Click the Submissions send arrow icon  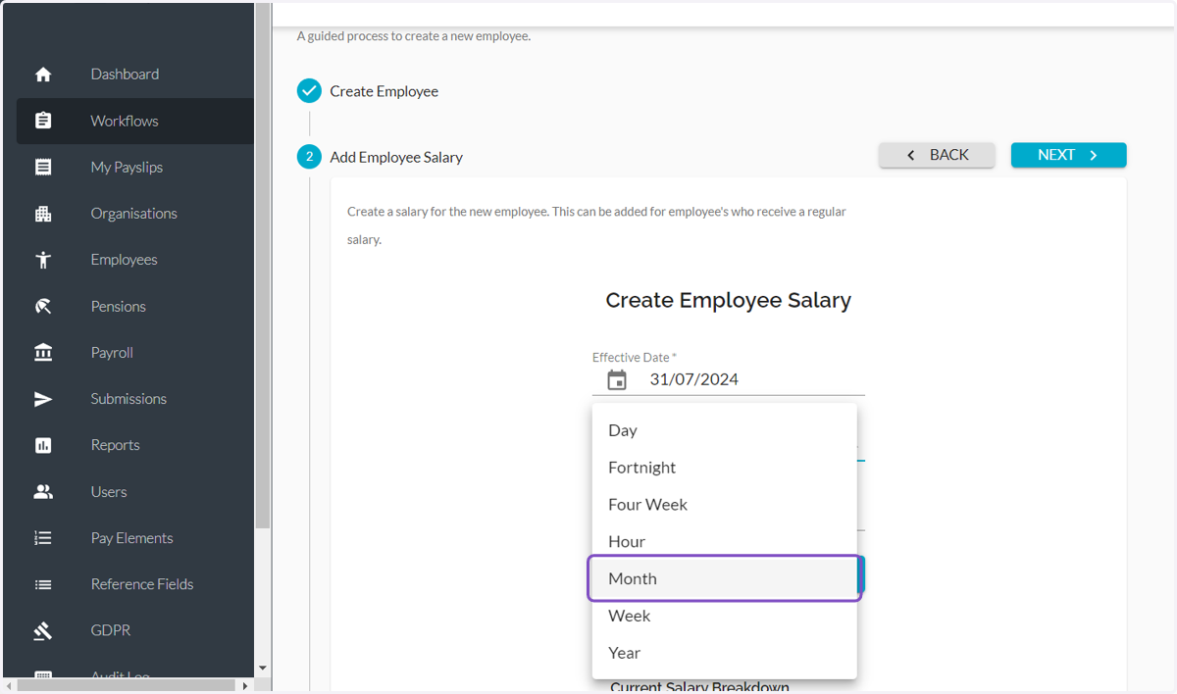43,399
